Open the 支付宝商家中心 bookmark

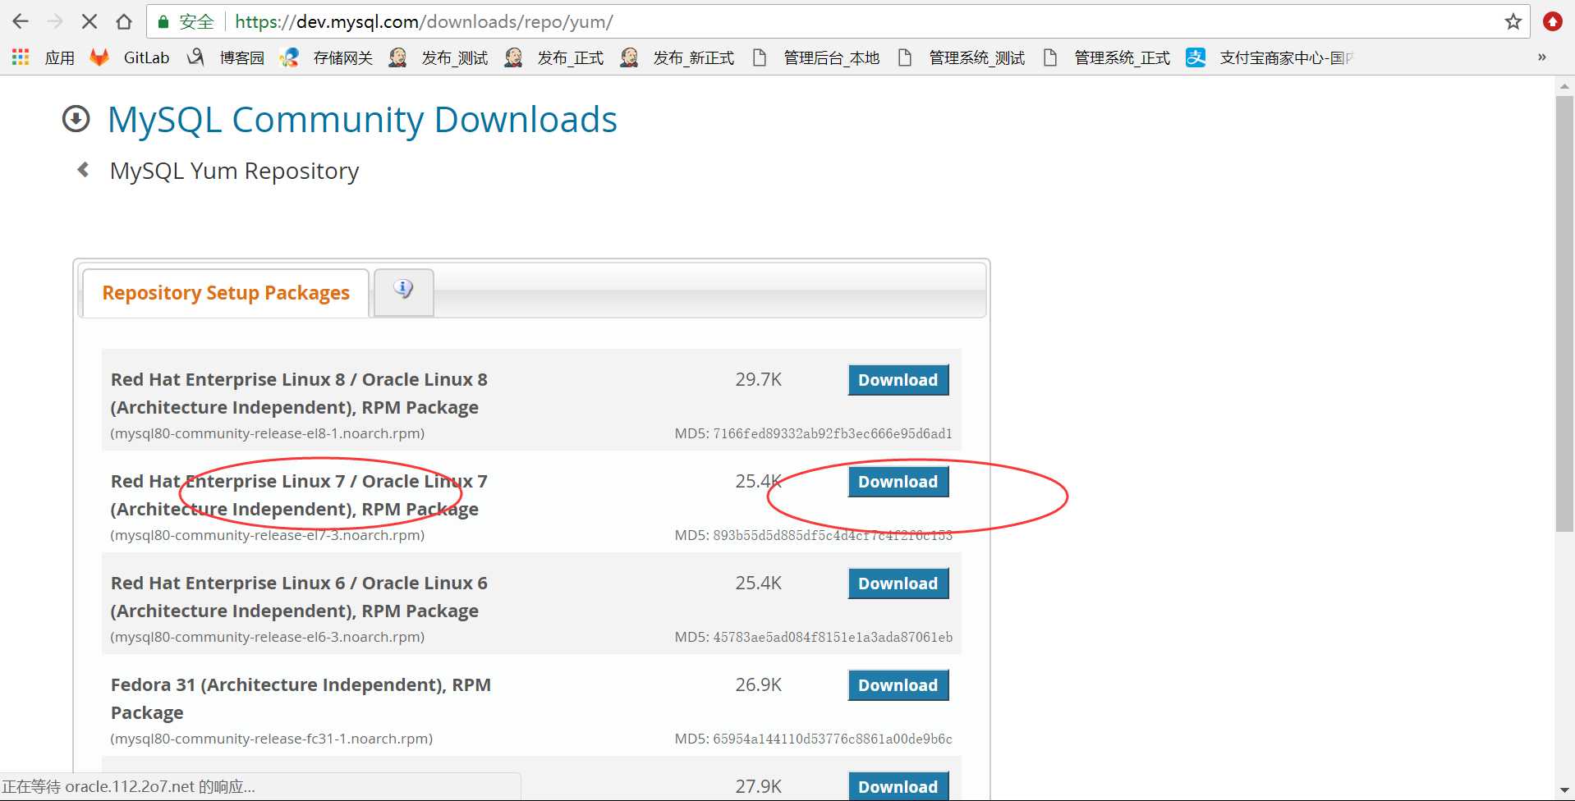tap(1269, 57)
